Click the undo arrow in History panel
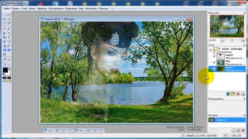The width and height of the screenshot is (248, 139). click(x=211, y=131)
